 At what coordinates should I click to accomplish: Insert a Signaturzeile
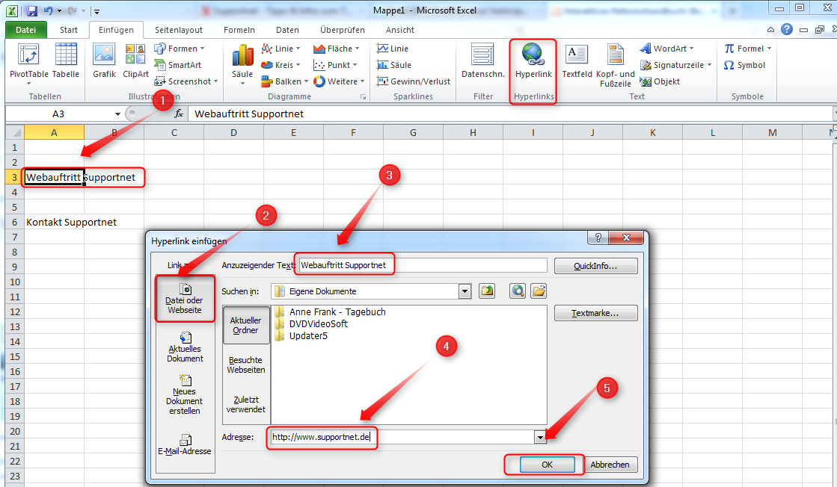675,65
